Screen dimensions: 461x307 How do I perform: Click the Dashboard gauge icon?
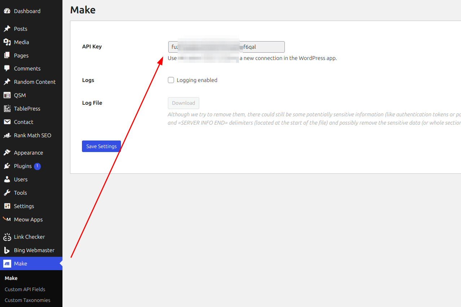[x=7, y=11]
